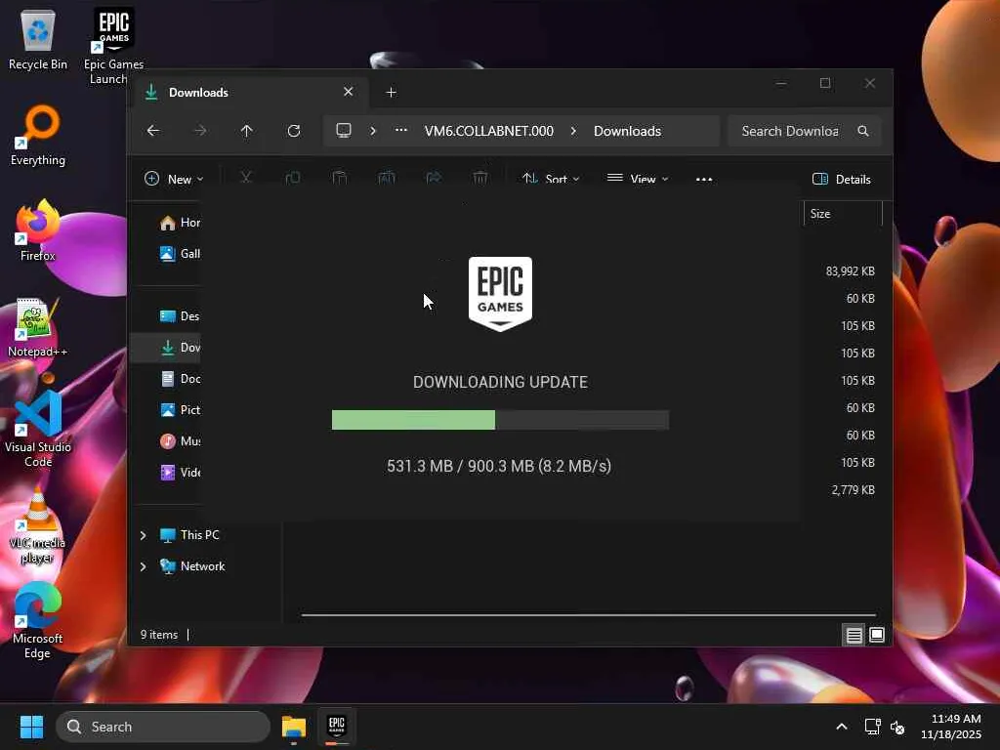Click the search magnifier icon
Image resolution: width=1000 pixels, height=750 pixels.
point(863,131)
